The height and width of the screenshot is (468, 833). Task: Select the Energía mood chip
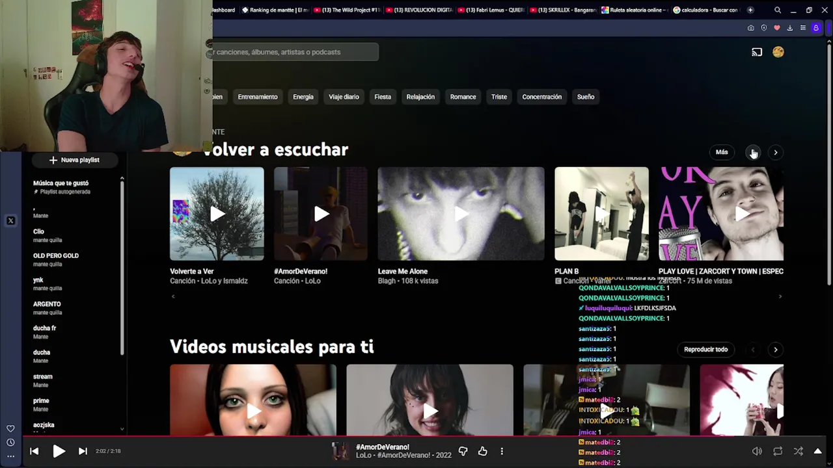303,97
